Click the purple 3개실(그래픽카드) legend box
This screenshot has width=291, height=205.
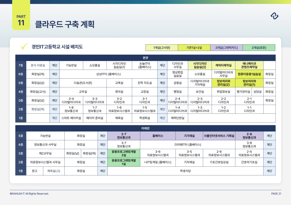(x=226, y=48)
